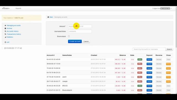
Task: Click Deposit for the Bounceback4 account
Action: pyautogui.click(x=149, y=90)
